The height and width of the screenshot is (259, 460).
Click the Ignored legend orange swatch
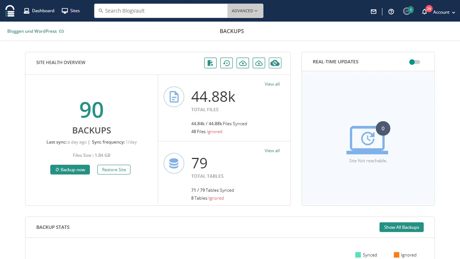(x=396, y=255)
